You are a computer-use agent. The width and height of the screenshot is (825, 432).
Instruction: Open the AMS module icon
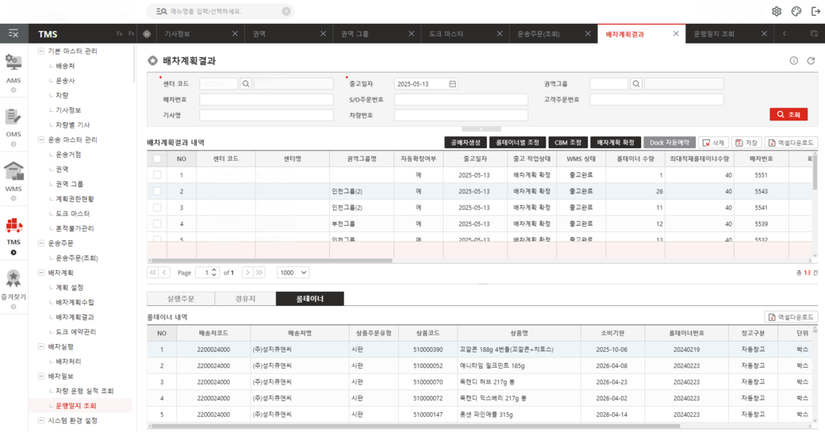[13, 63]
